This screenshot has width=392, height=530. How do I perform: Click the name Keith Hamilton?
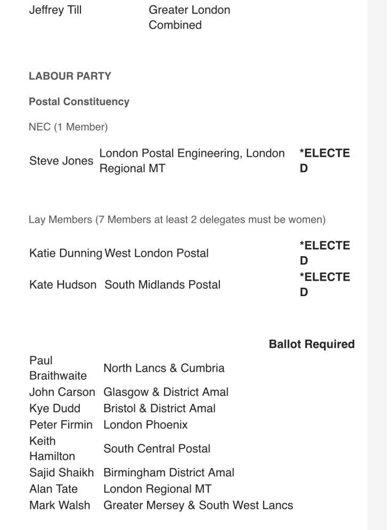[52, 449]
